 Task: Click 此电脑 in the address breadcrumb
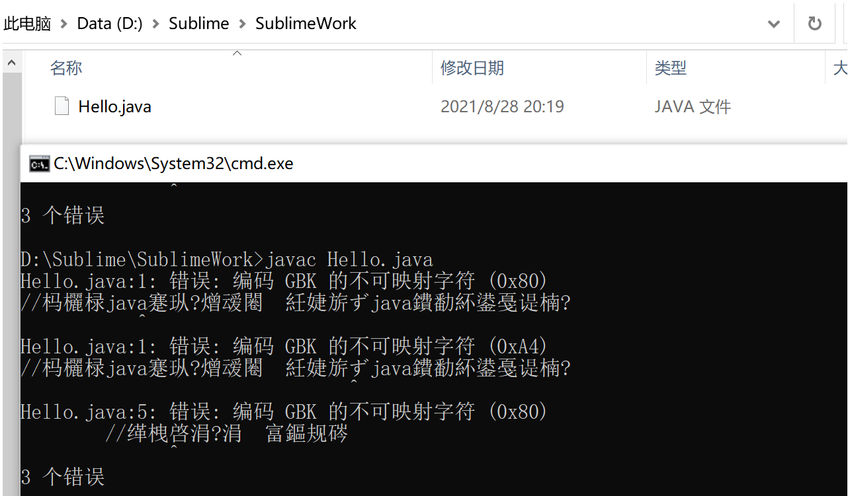click(27, 24)
